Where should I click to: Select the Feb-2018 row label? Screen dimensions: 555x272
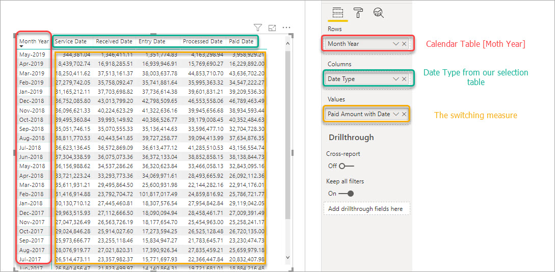click(x=31, y=194)
